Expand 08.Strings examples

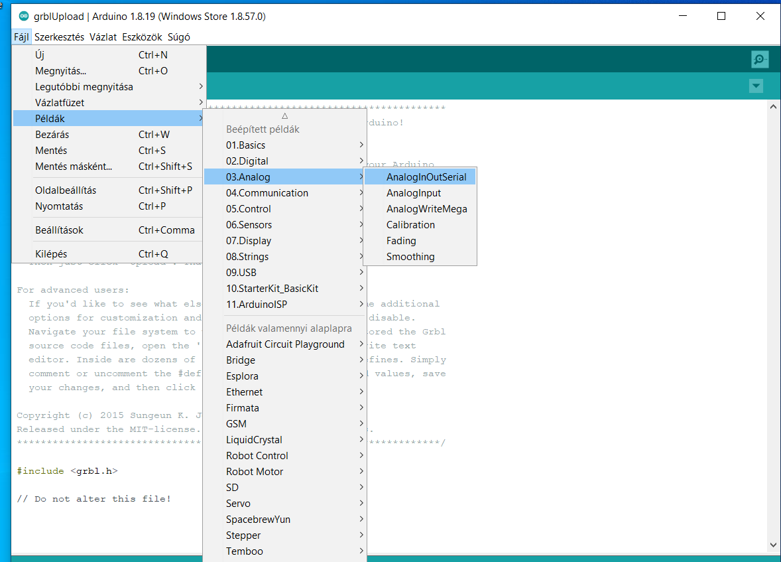click(x=284, y=257)
